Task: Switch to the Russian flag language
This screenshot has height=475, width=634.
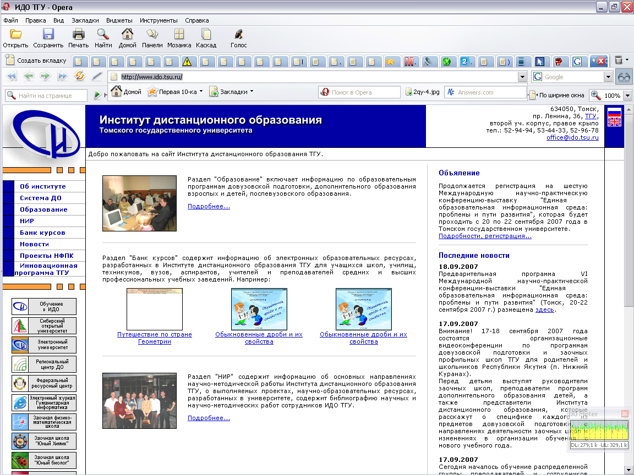Action: [614, 113]
